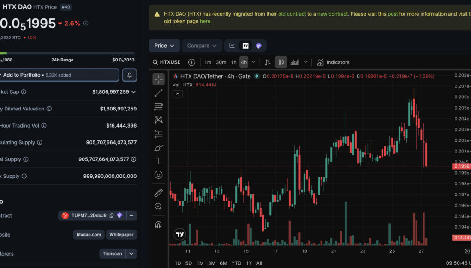Set the chart range to 1M
Viewport: 471px width, 268px height.
click(x=200, y=263)
